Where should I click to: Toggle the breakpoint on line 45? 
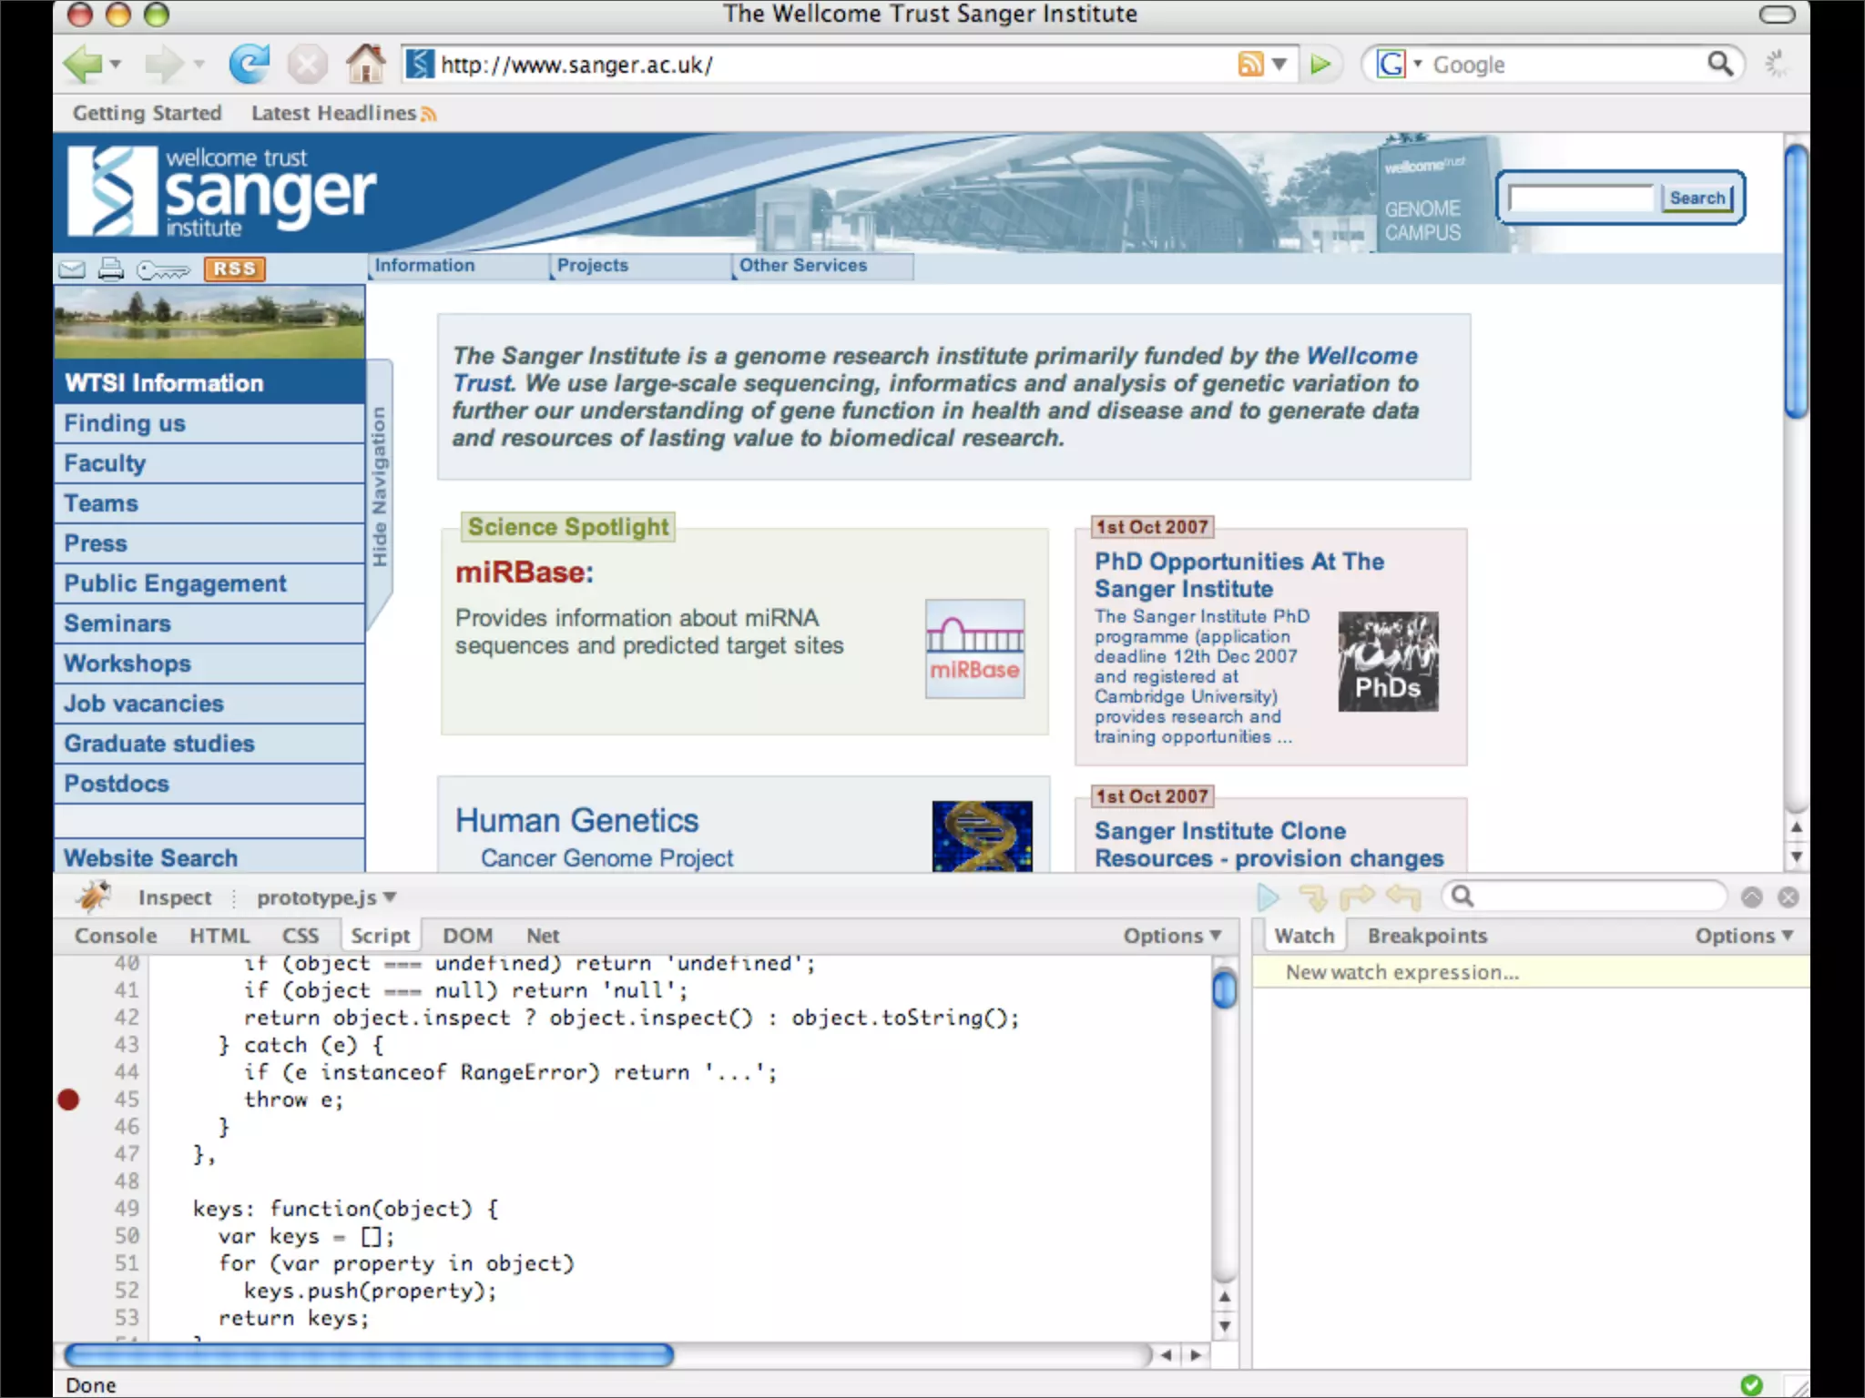[68, 1099]
